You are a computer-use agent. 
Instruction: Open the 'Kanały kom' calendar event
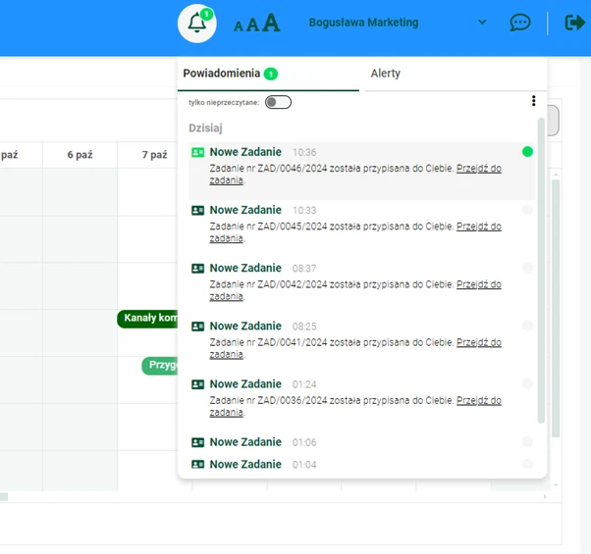point(147,319)
